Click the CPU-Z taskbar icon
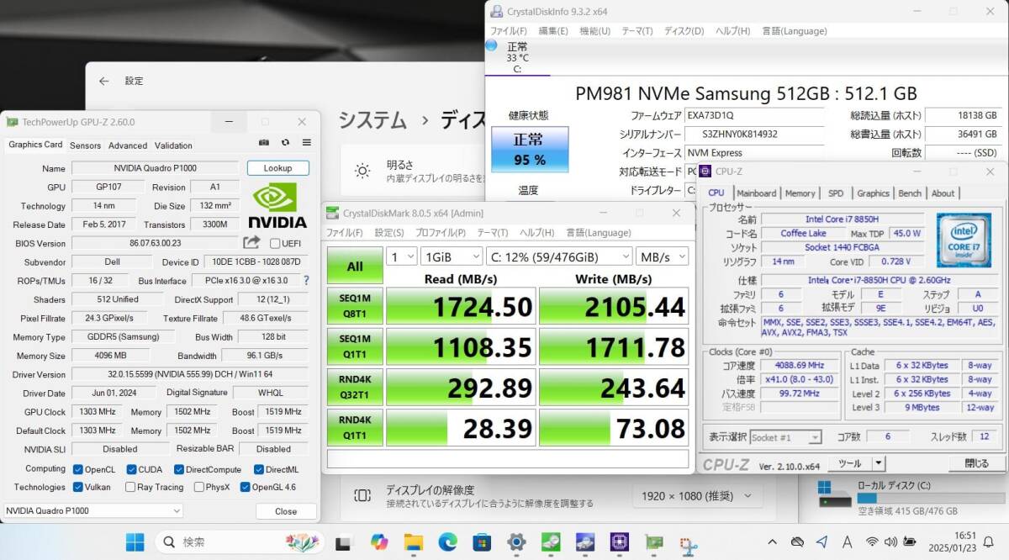This screenshot has width=1009, height=560. pos(620,542)
